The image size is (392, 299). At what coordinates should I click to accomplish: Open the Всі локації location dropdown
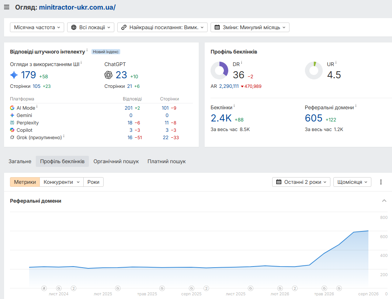click(x=91, y=27)
